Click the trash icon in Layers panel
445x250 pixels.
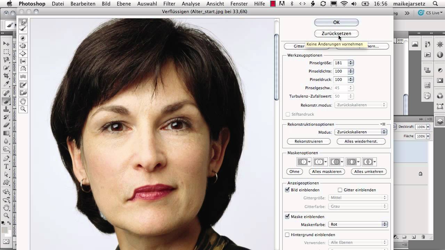pos(423,237)
